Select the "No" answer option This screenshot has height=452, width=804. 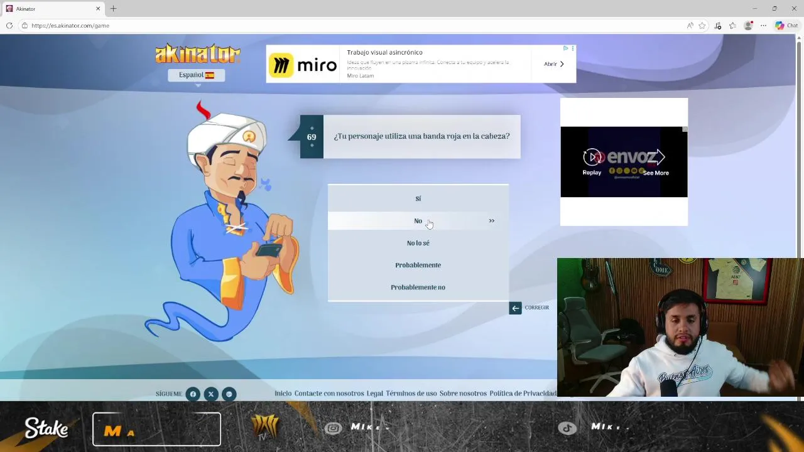tap(418, 221)
